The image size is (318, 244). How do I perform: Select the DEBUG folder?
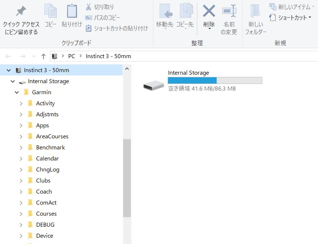45,224
